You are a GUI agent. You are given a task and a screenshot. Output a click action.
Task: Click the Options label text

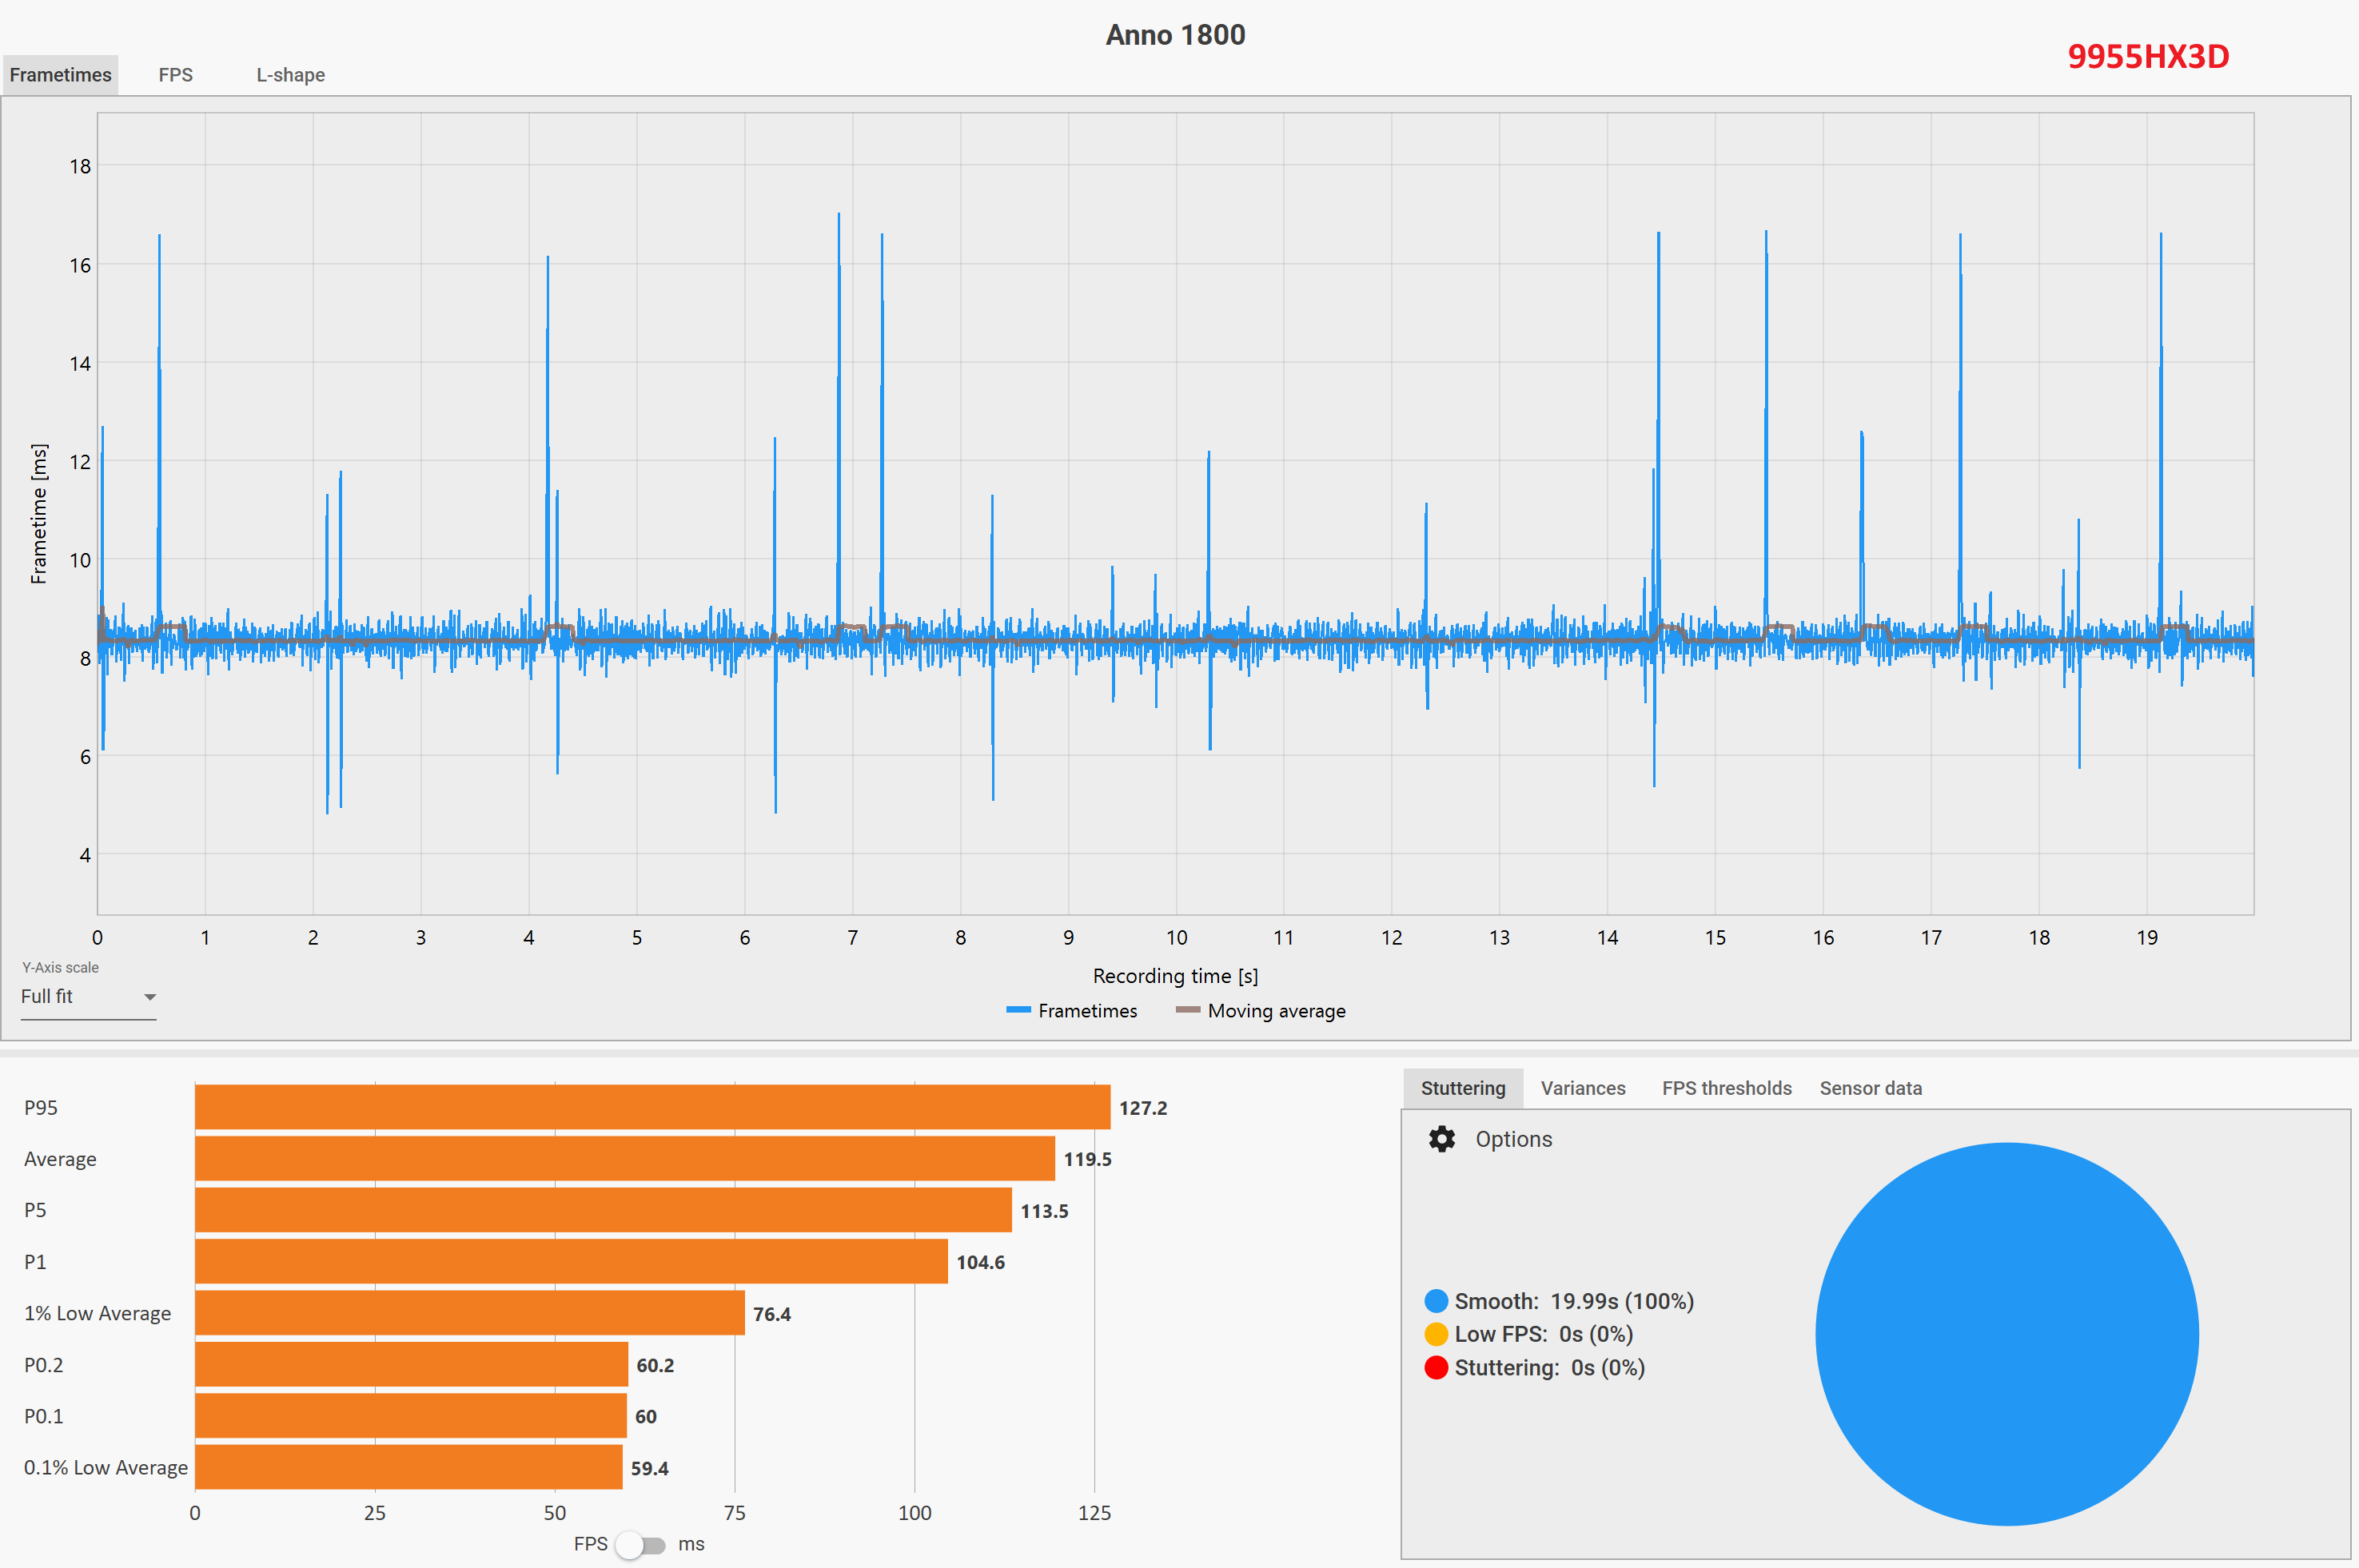coord(1513,1139)
